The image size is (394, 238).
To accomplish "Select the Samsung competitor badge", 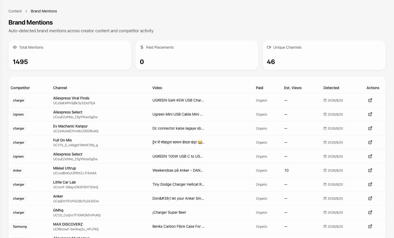I will (x=20, y=227).
